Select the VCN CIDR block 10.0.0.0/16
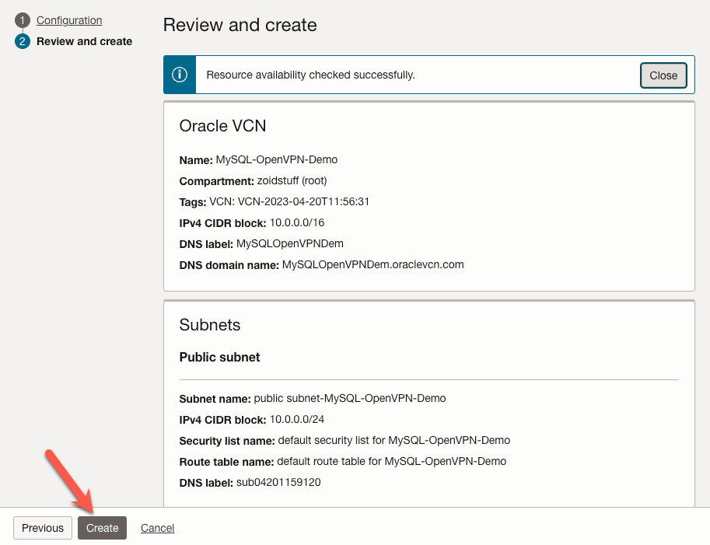Screen dimensions: 710x545 pos(297,222)
